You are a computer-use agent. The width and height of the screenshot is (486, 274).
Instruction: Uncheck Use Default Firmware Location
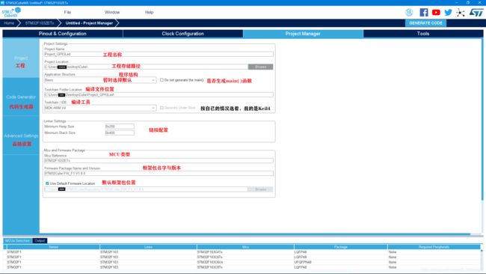47,183
